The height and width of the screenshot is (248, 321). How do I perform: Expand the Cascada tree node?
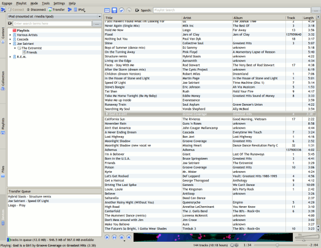pyautogui.click(x=10, y=39)
